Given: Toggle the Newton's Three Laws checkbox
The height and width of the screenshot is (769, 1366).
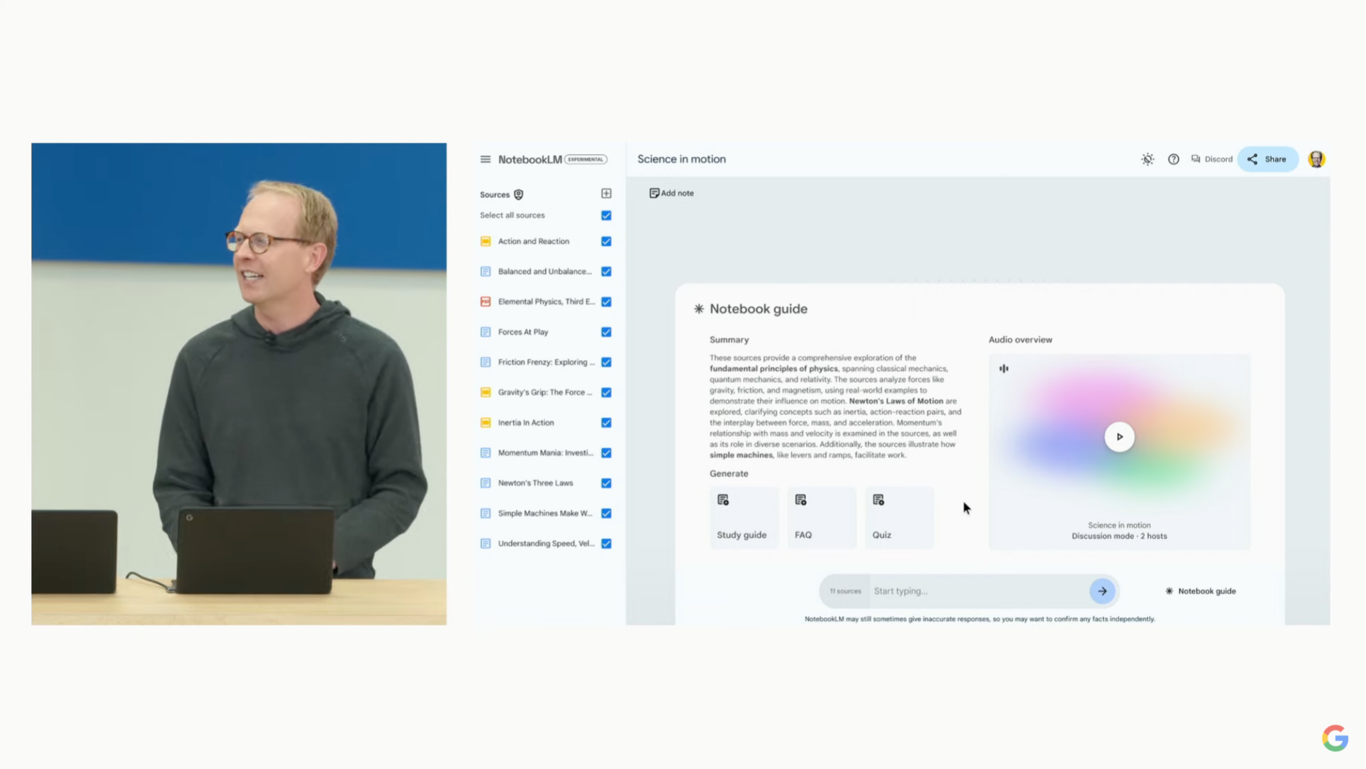Looking at the screenshot, I should (x=605, y=482).
